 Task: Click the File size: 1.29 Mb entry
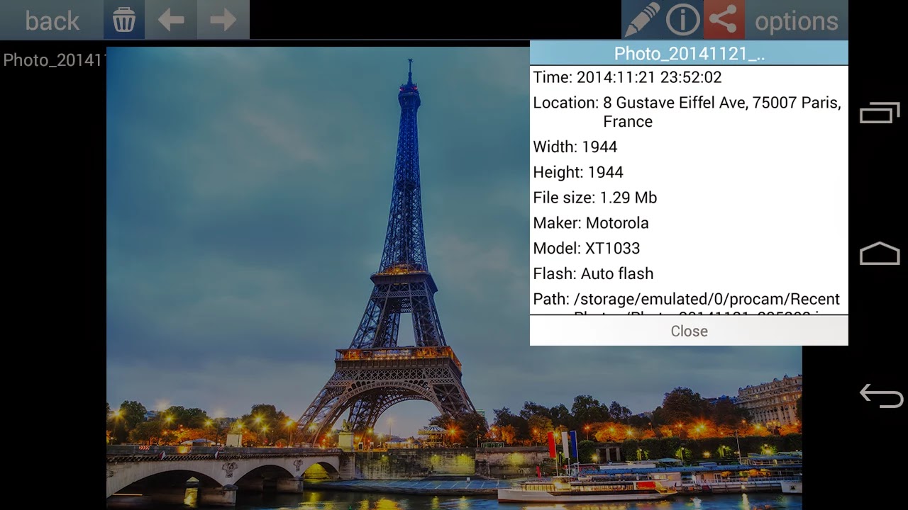pos(595,198)
